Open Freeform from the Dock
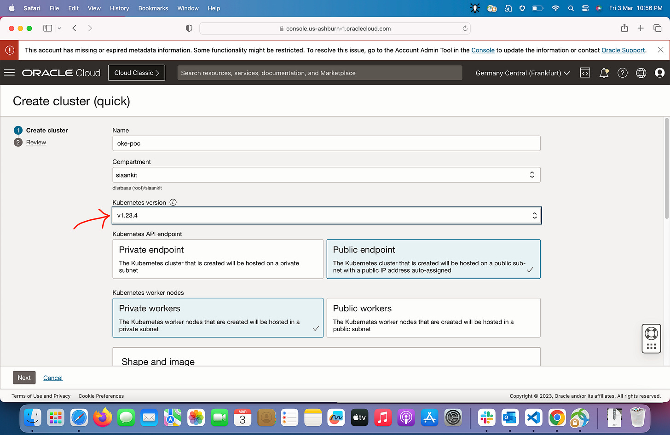 [x=336, y=418]
